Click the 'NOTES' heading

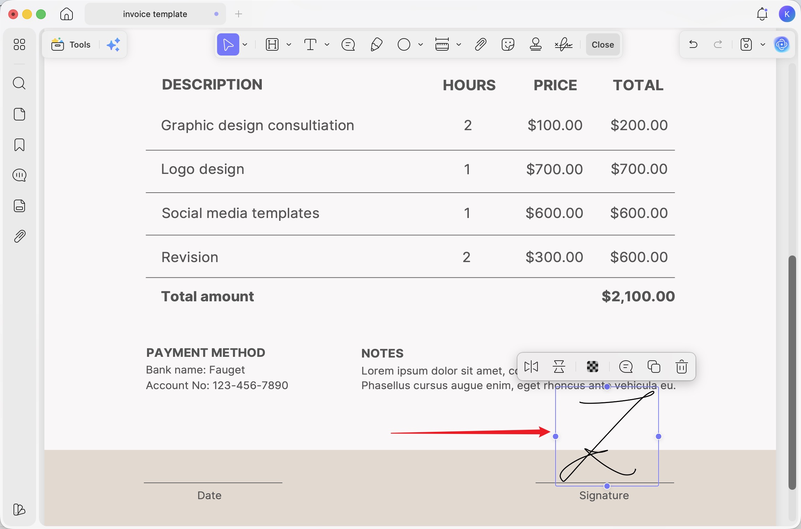pos(382,353)
